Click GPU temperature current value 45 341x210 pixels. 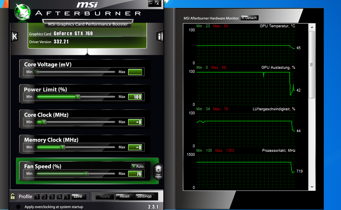[299, 48]
